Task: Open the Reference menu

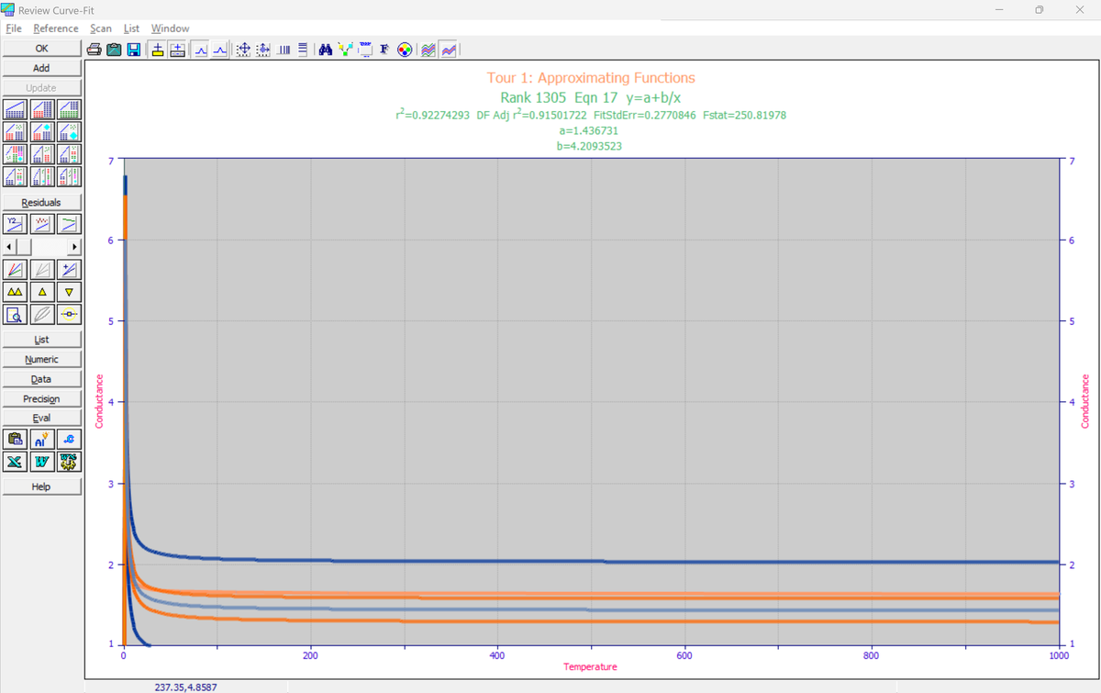Action: tap(56, 28)
